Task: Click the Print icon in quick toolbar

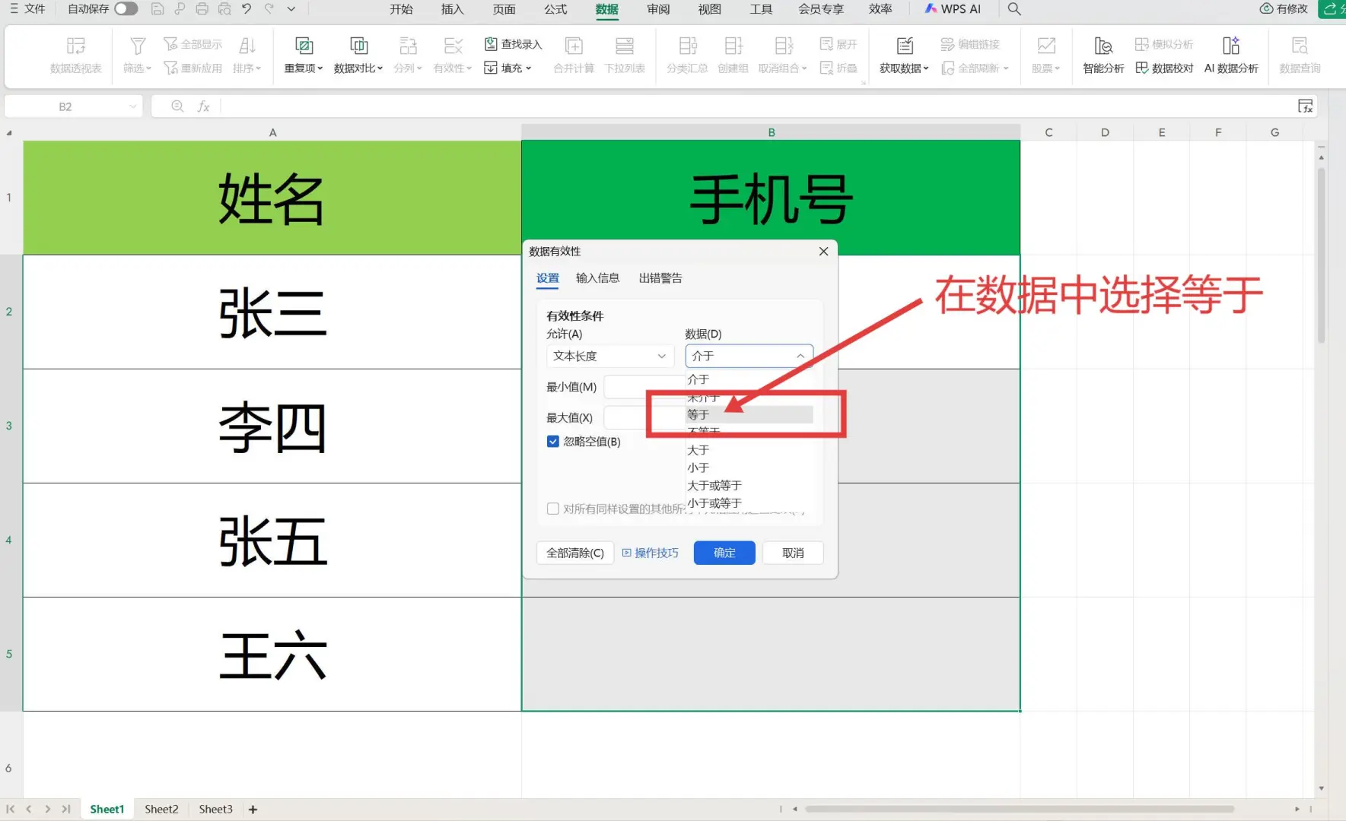Action: 202,9
